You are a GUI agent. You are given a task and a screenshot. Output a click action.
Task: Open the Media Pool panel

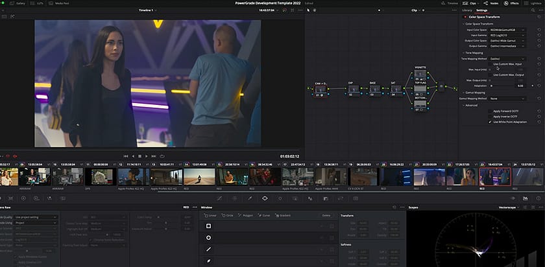pos(59,3)
